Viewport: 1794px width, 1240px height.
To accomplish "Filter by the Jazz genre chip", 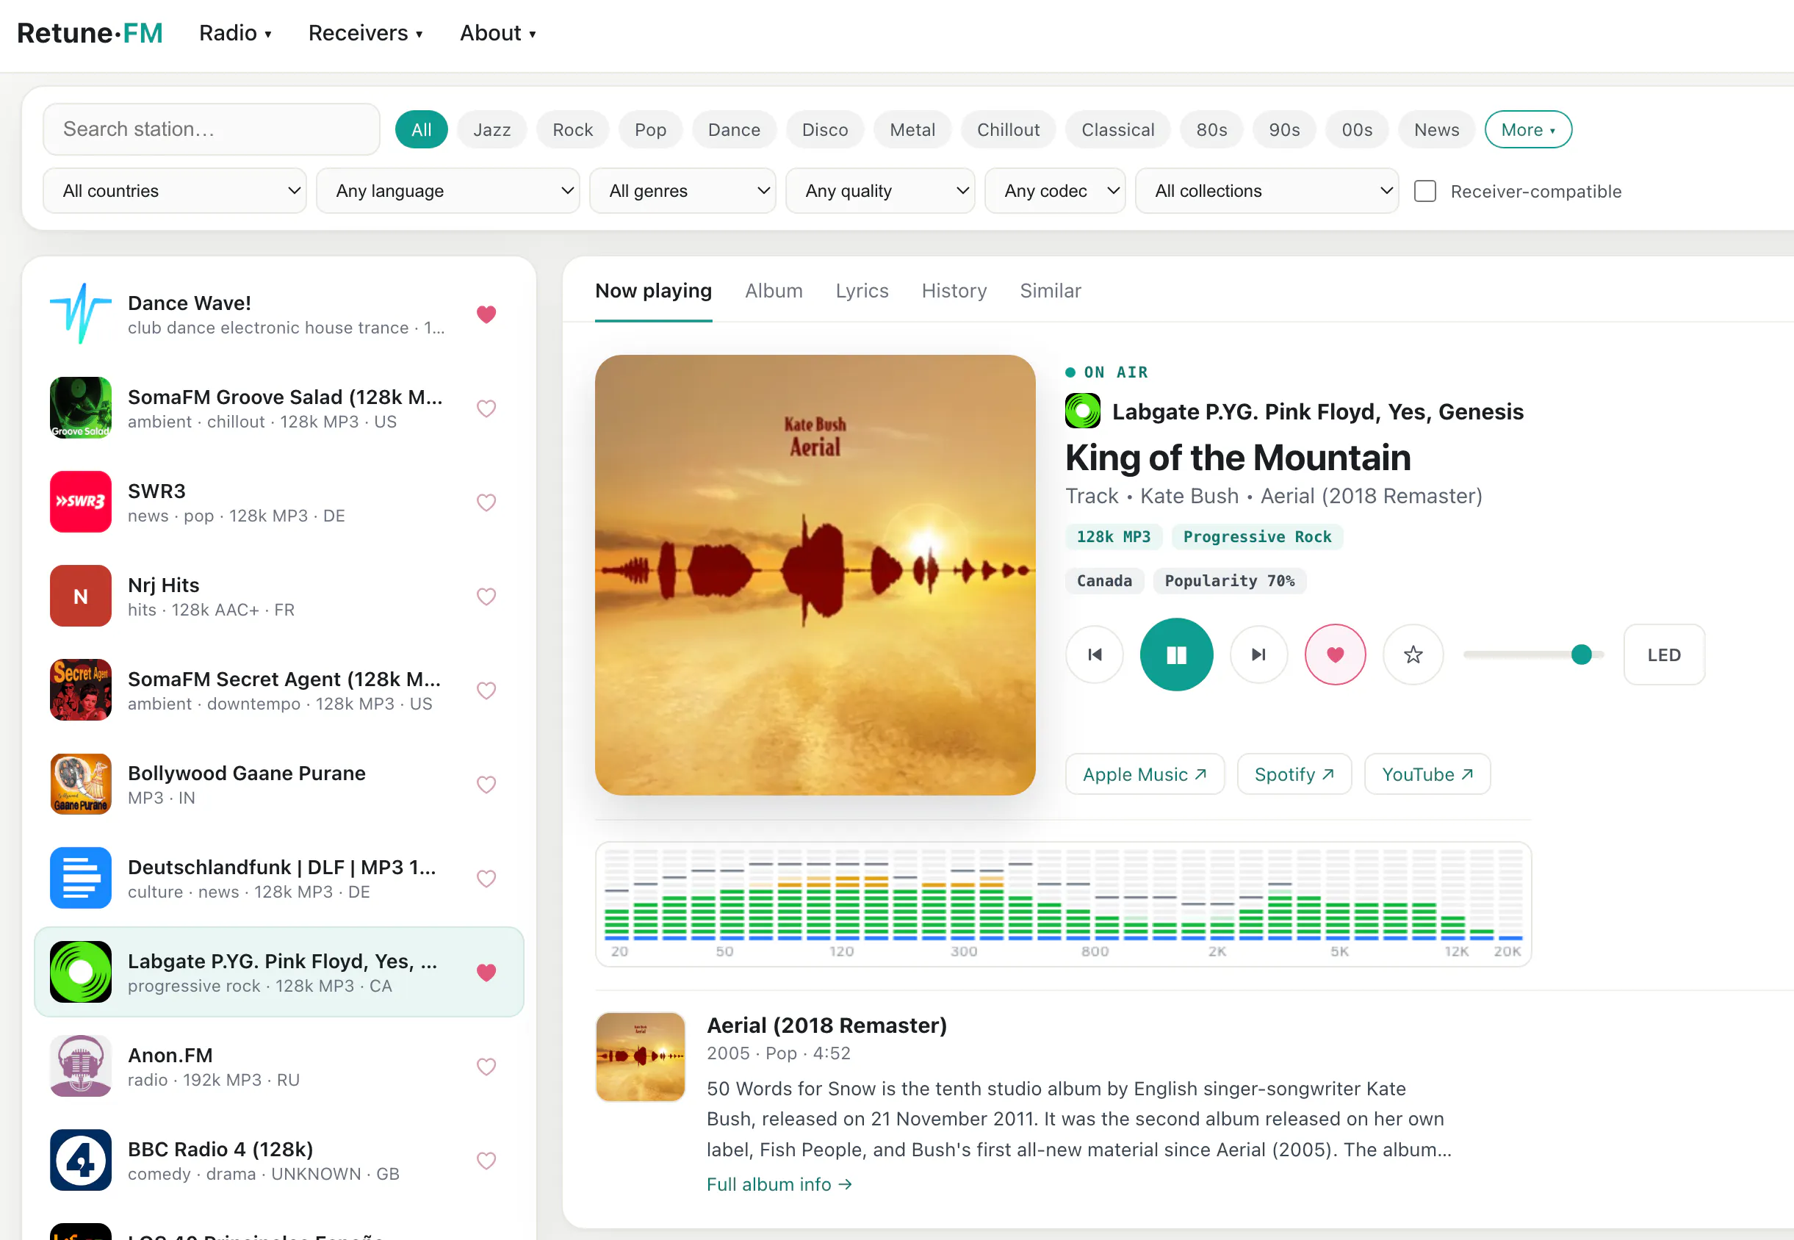I will (491, 130).
